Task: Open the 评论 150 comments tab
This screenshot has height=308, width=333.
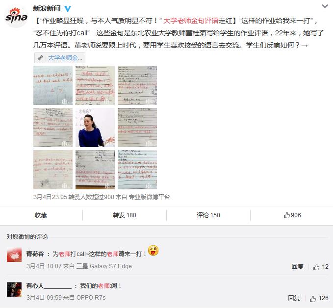Action: click(x=208, y=215)
